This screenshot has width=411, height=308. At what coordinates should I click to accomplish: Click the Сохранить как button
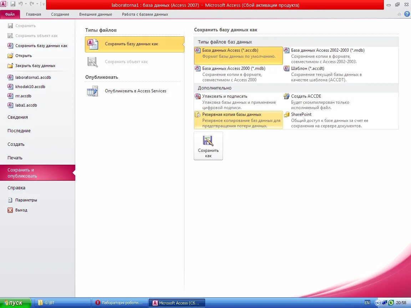[208, 145]
